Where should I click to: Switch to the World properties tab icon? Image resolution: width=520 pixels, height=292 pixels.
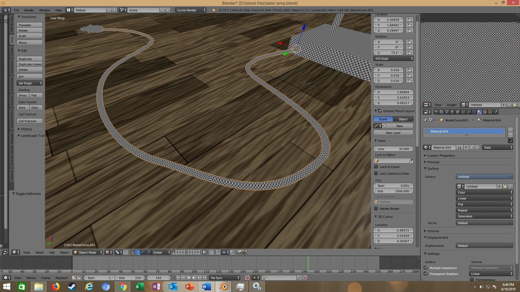(452, 112)
